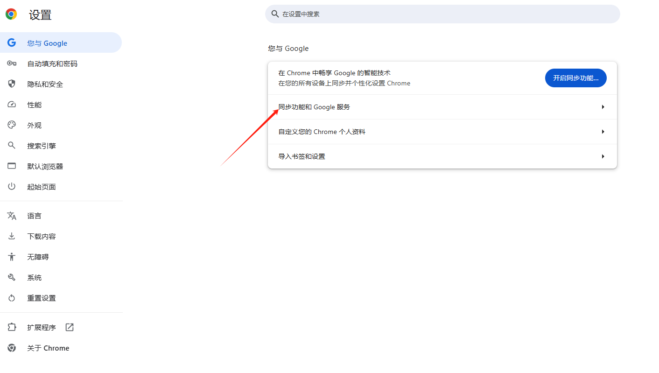The height and width of the screenshot is (373, 659).
Task: Open 关于 Chrome page
Action: point(61,348)
